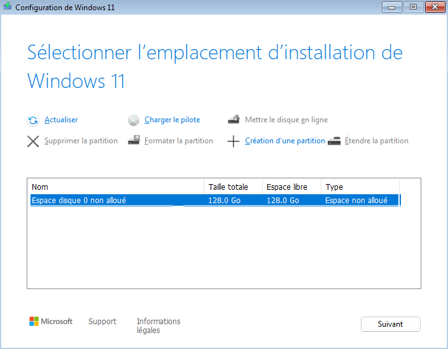
Task: Open the Support link
Action: (x=102, y=322)
